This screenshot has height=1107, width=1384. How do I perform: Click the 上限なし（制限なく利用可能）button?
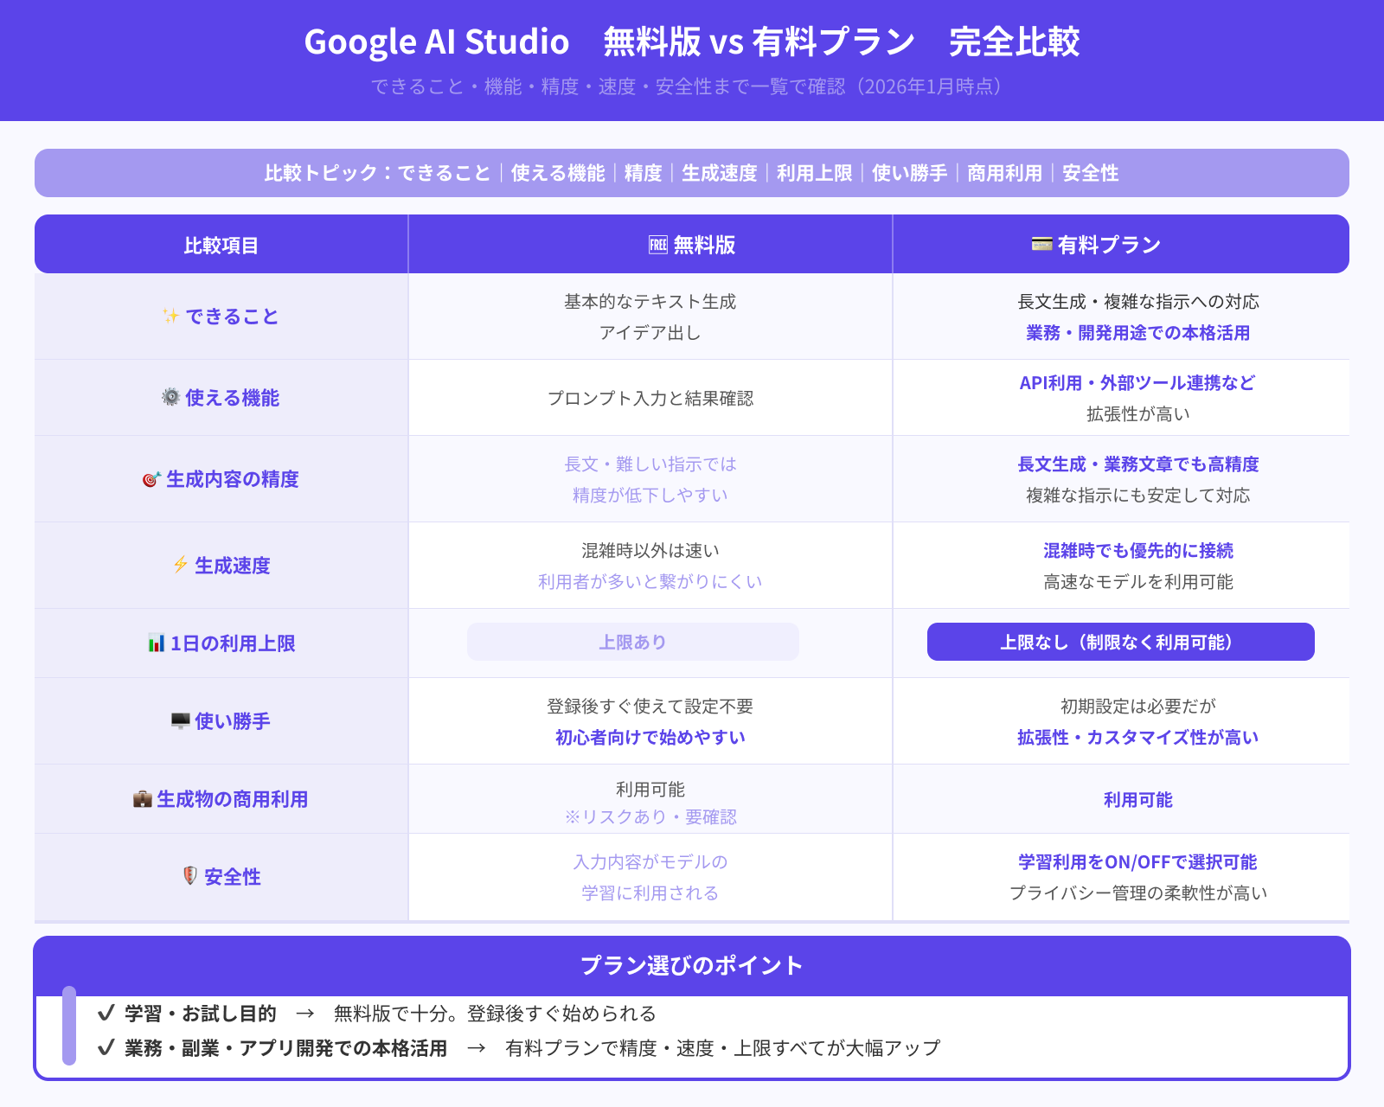click(1120, 642)
